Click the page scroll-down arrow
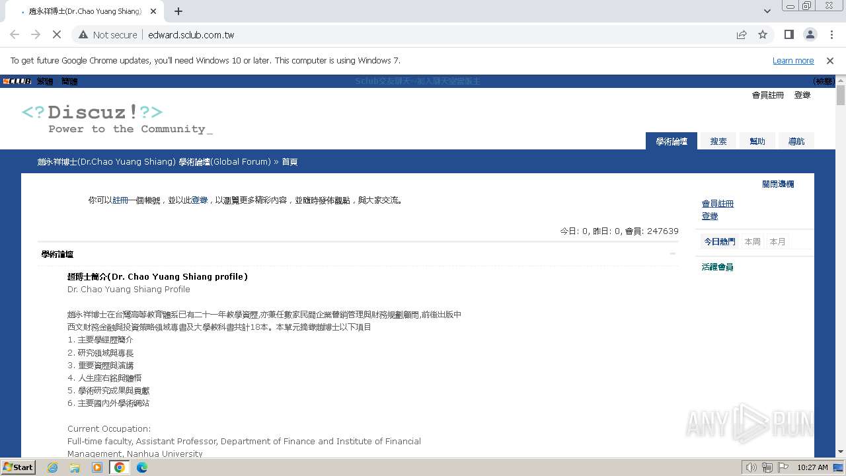 click(841, 452)
